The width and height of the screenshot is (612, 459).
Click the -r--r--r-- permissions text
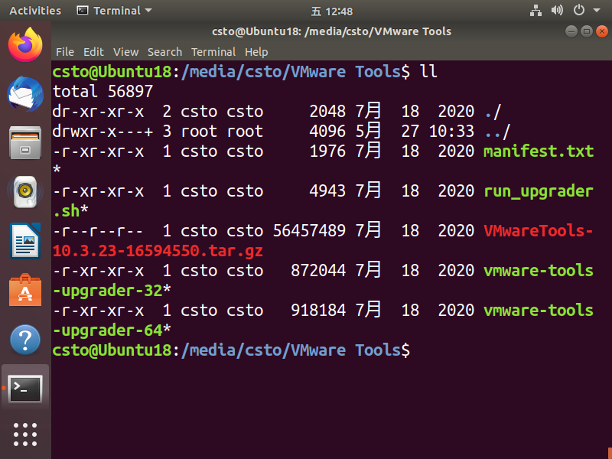pos(98,231)
